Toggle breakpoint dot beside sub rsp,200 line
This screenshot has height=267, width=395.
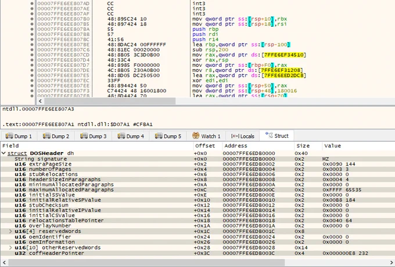32,50
